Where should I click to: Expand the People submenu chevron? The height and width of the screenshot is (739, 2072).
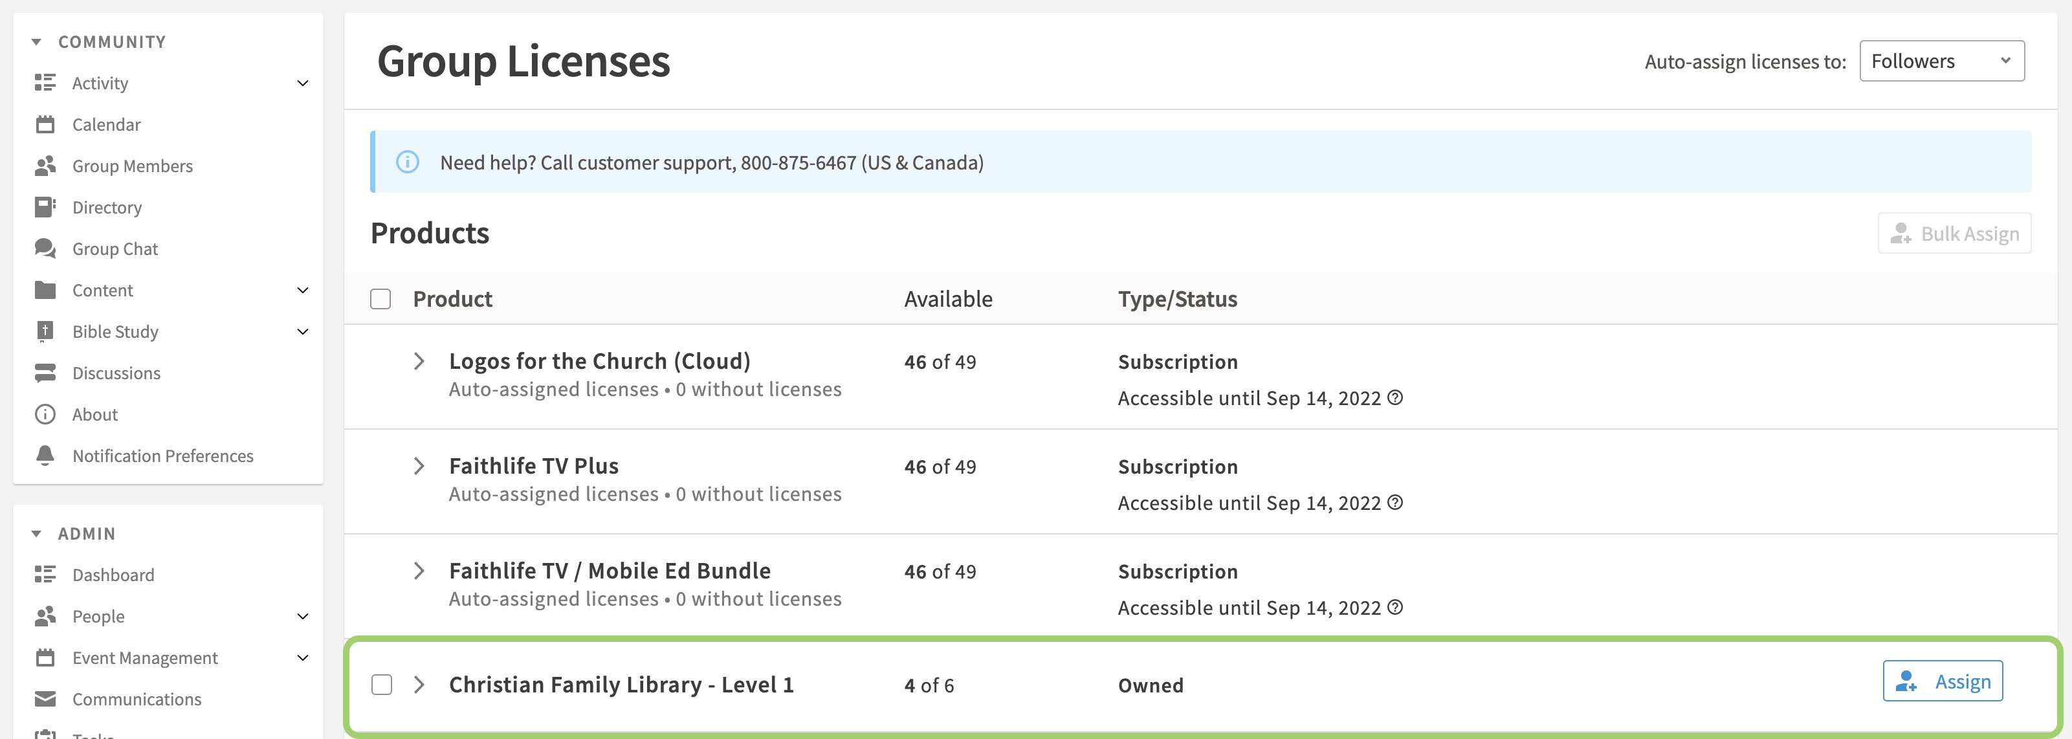(303, 616)
